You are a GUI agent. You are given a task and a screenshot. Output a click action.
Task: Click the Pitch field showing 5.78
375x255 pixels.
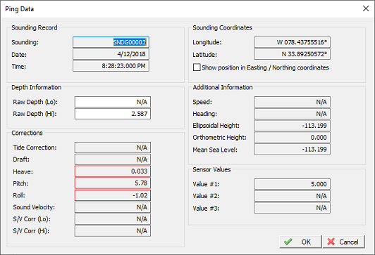click(x=113, y=183)
